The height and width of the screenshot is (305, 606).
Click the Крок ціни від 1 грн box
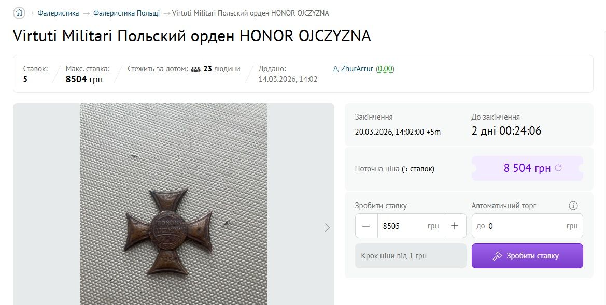[411, 256]
